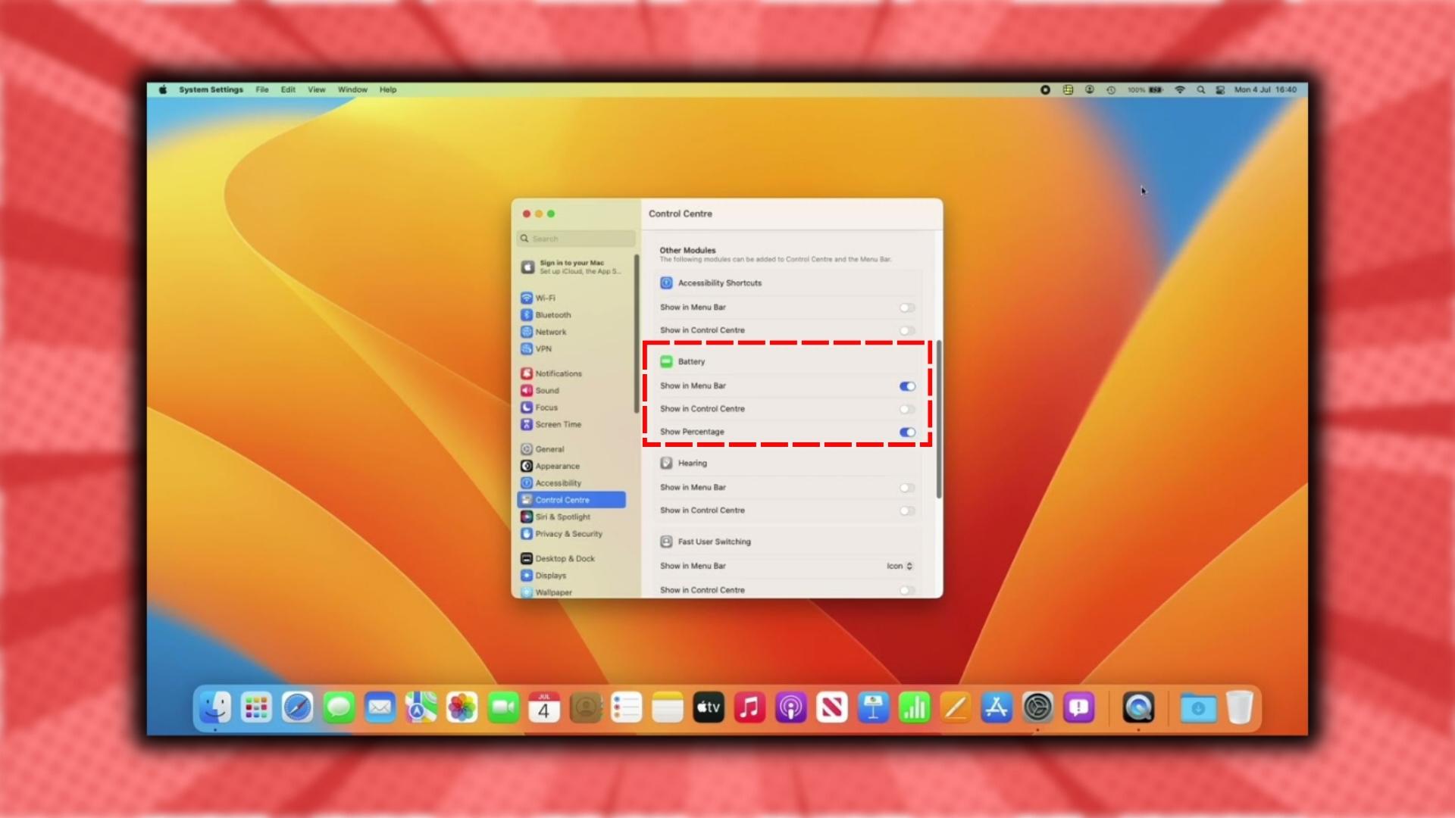Open Privacy & Security settings
Image resolution: width=1455 pixels, height=818 pixels.
562,534
